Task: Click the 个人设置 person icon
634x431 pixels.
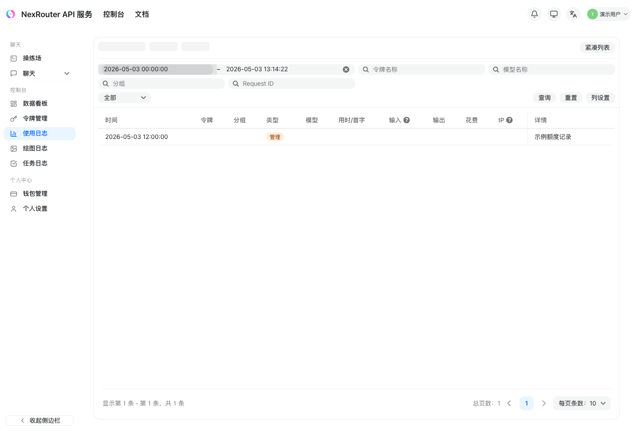Action: [14, 208]
